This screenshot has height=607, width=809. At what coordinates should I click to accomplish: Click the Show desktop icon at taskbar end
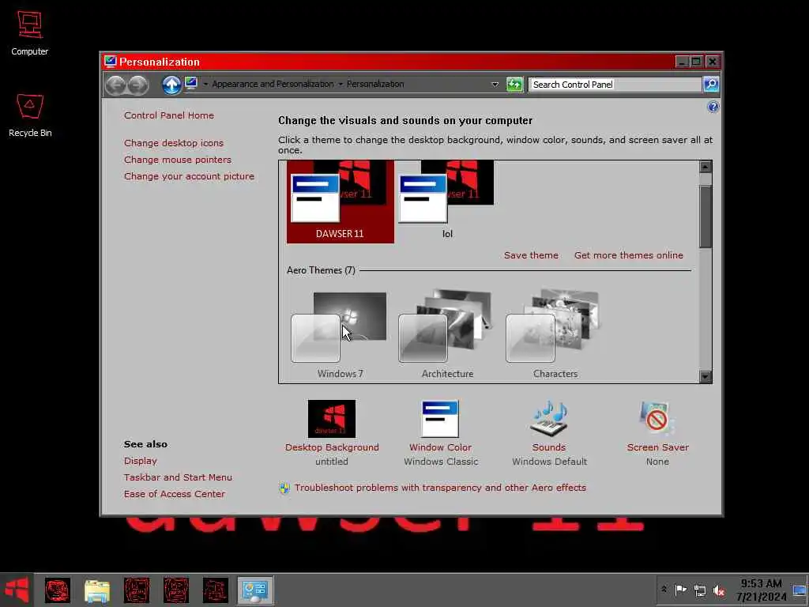pos(800,590)
